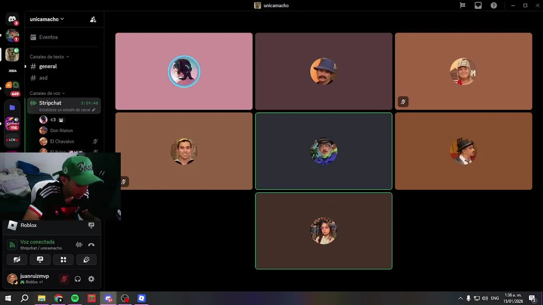The image size is (543, 305).
Task: Open voice connection signal details
Action: point(12,245)
